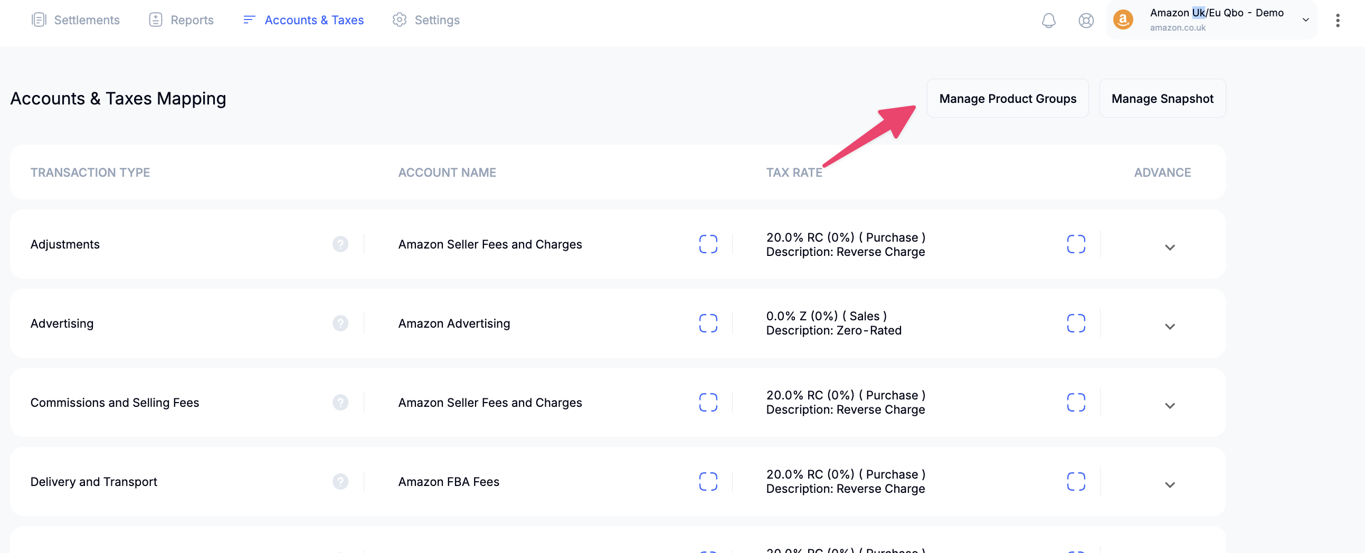This screenshot has width=1365, height=553.
Task: Click the Adjustments transaction type label
Action: (x=64, y=244)
